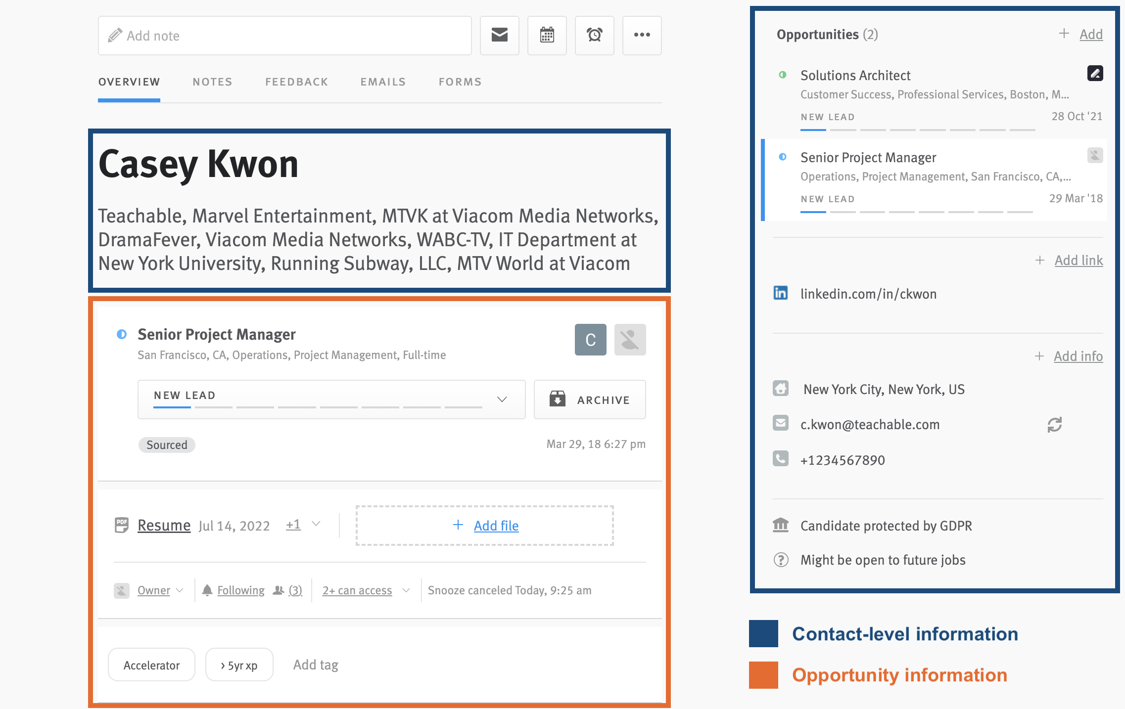The image size is (1125, 709).
Task: Click the Add file link
Action: (x=496, y=525)
